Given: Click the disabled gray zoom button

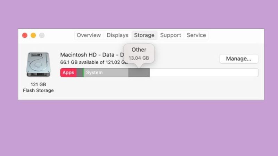Looking at the screenshot, I should (42, 35).
